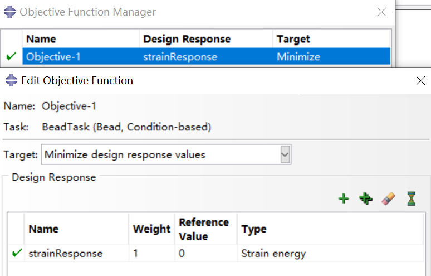Click the eraser delete response icon

[x=389, y=198]
